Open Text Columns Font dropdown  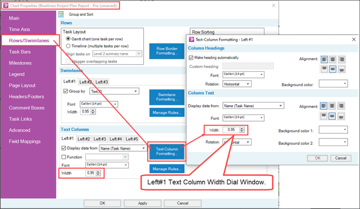pos(107,165)
